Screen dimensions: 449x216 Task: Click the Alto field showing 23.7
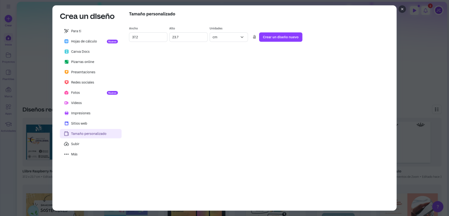pyautogui.click(x=189, y=37)
